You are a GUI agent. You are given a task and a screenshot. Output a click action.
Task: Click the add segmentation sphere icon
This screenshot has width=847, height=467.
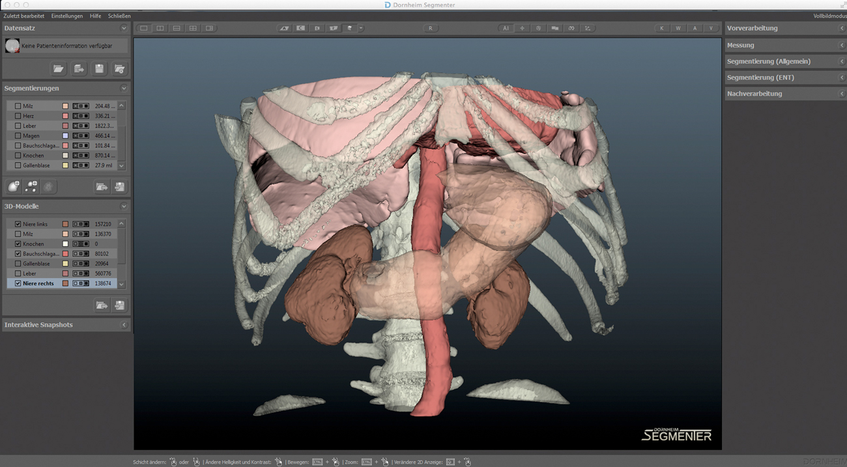coord(14,187)
